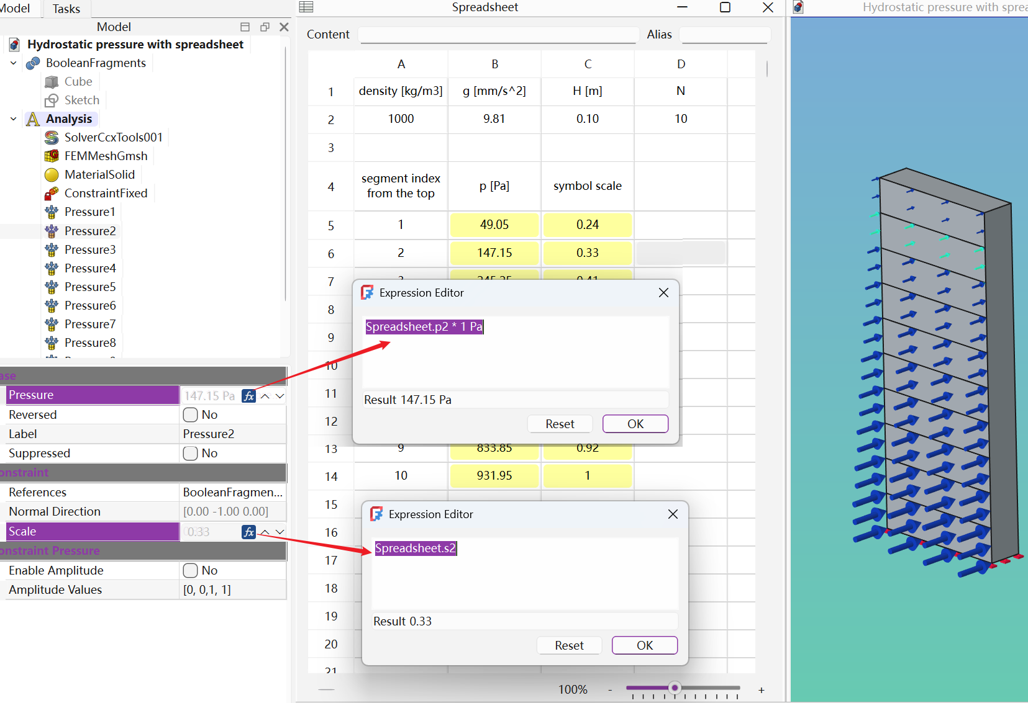Click the Content input field

(x=499, y=35)
